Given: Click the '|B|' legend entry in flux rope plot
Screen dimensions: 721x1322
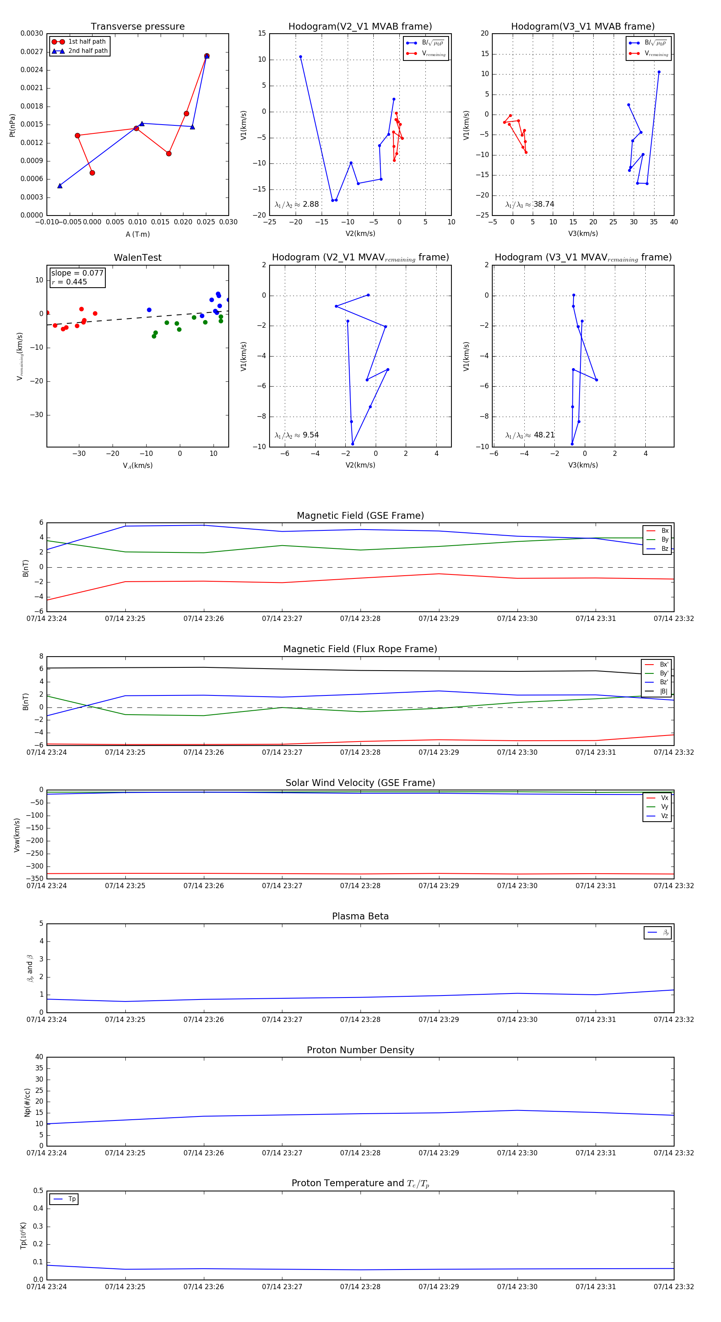Looking at the screenshot, I should pyautogui.click(x=657, y=691).
